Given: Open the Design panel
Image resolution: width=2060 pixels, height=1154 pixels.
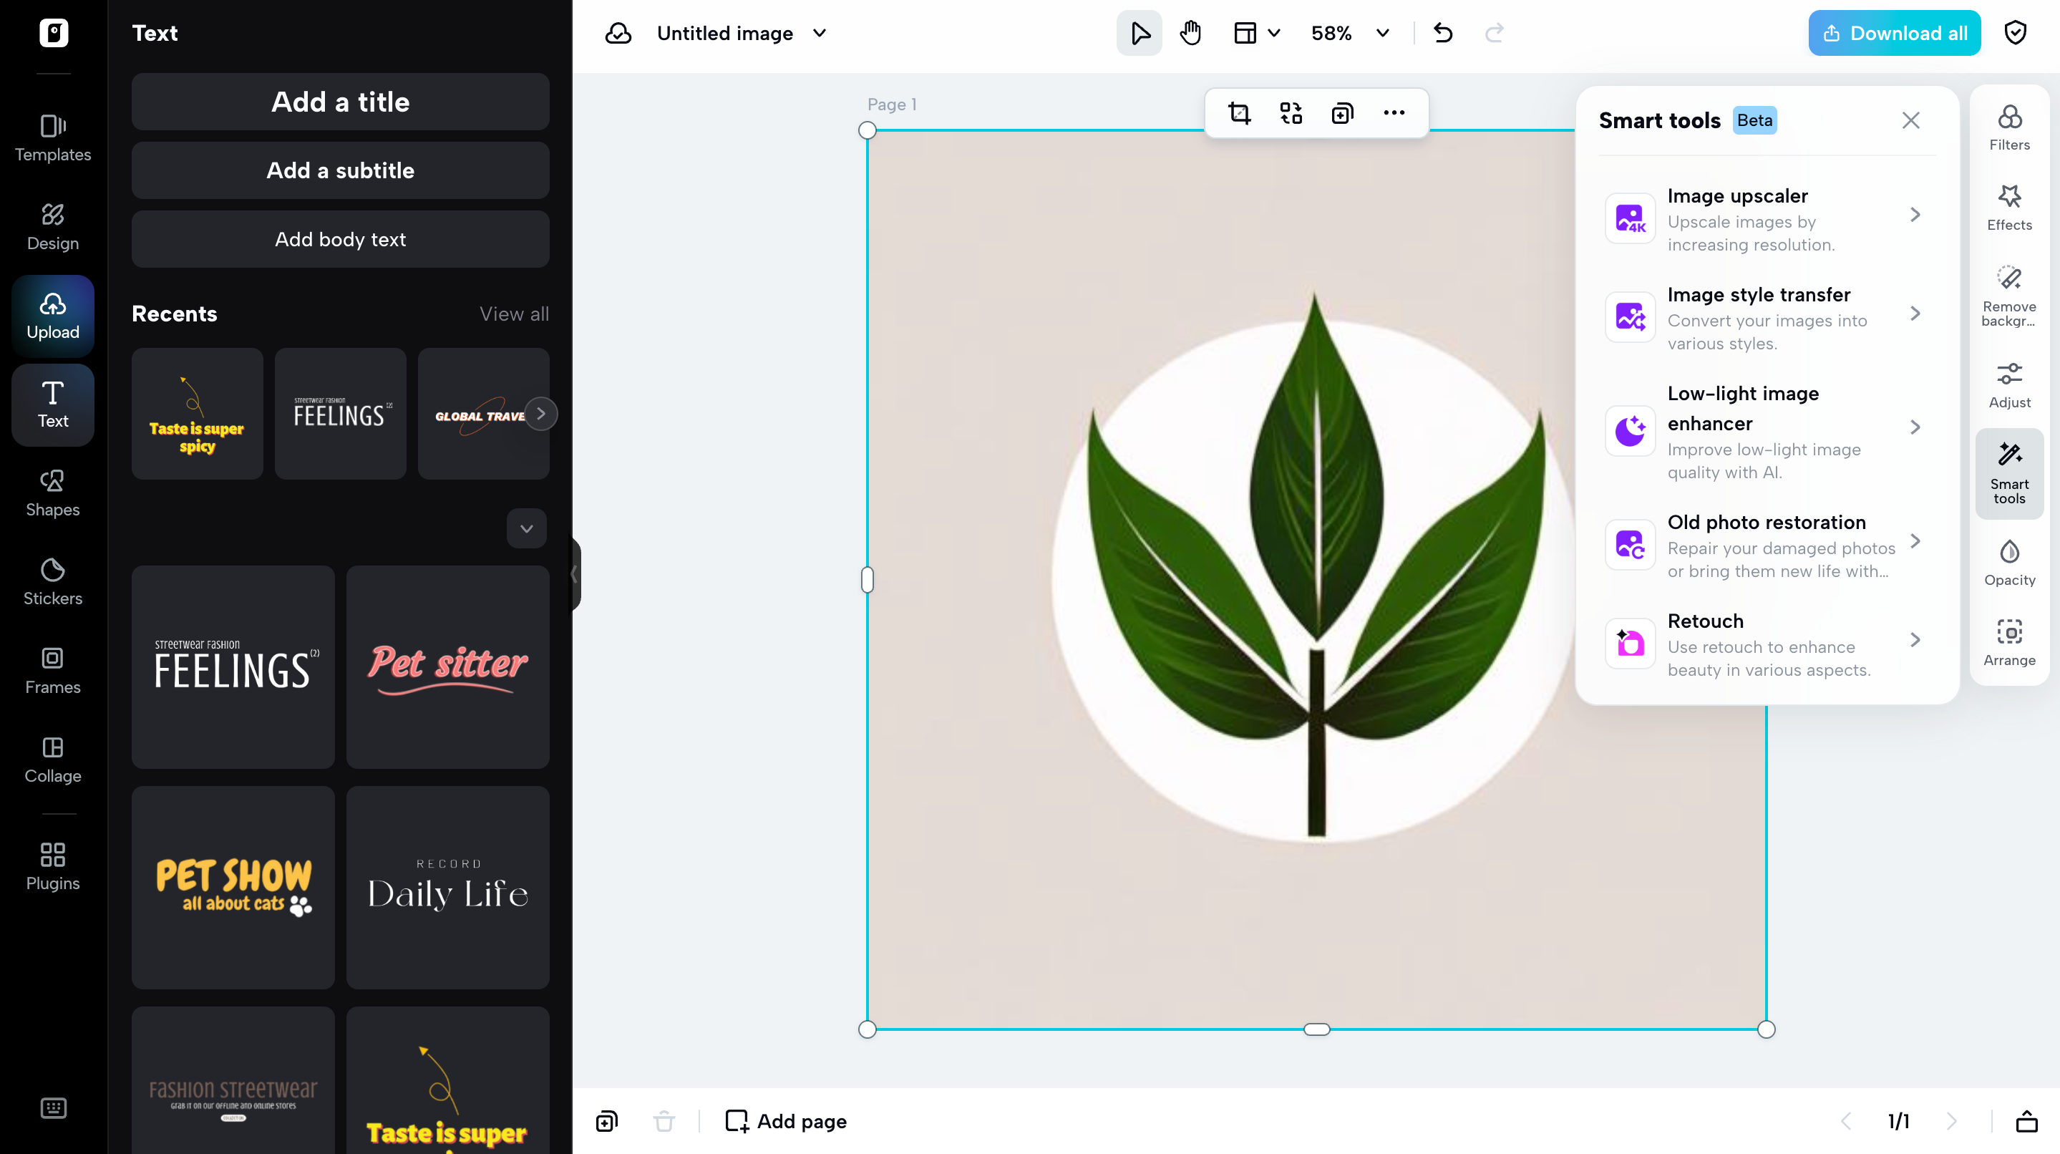Looking at the screenshot, I should pyautogui.click(x=53, y=226).
